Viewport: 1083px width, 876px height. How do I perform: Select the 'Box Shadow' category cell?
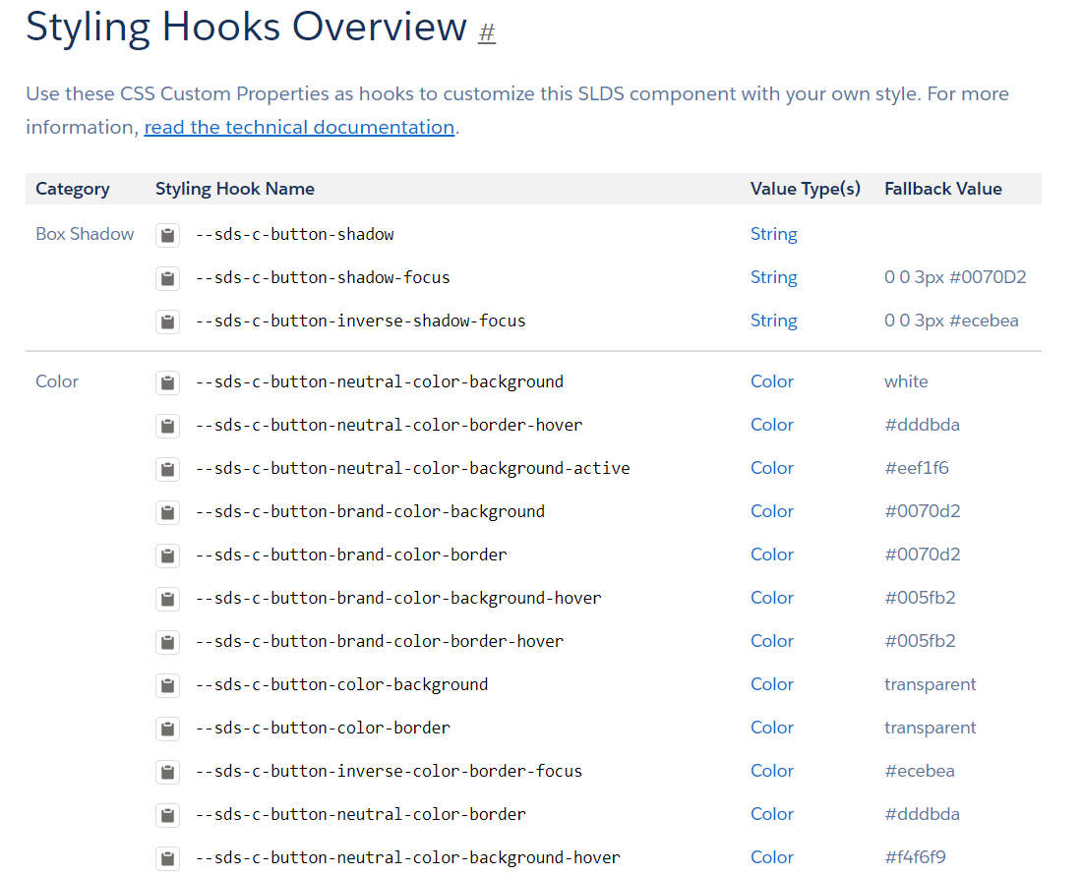[85, 234]
